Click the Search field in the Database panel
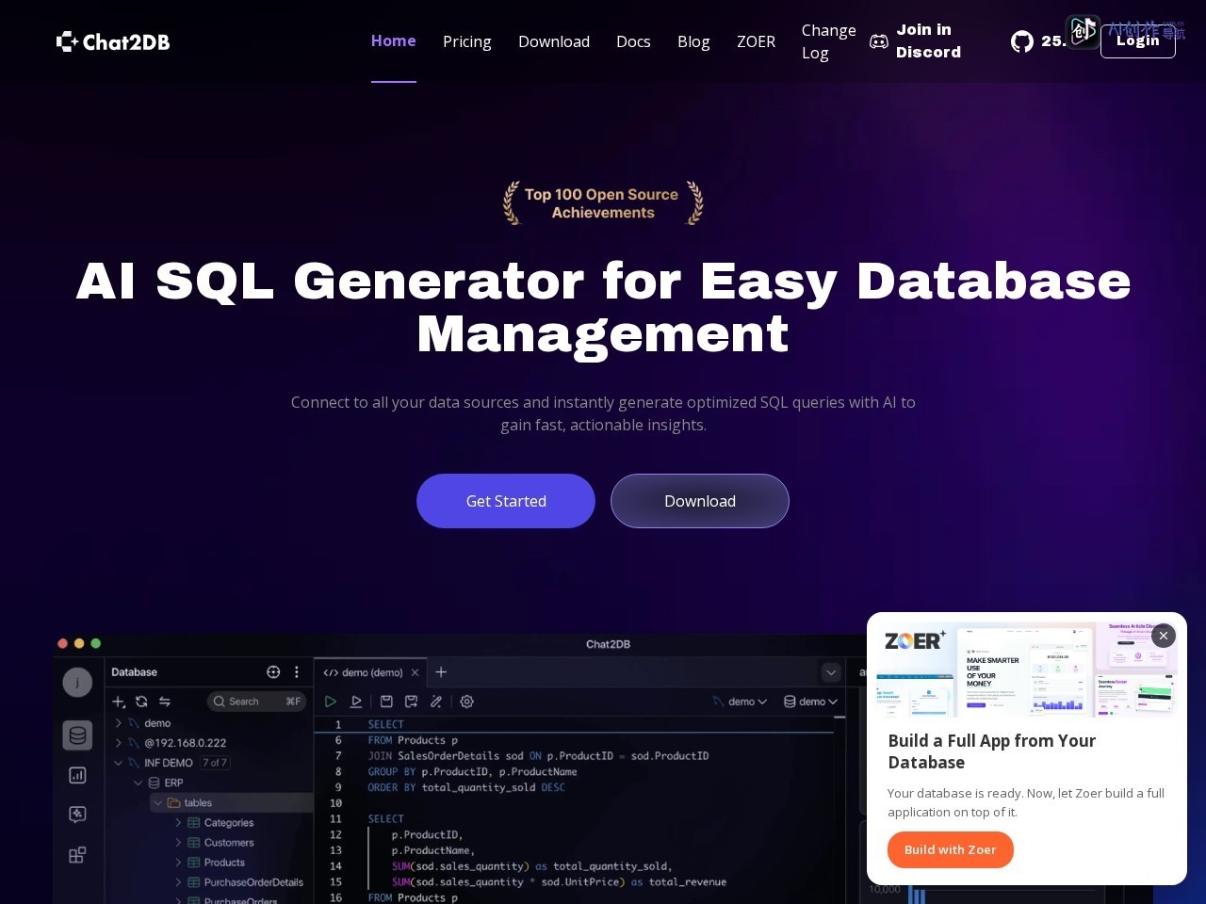Screen dimensions: 1206x904 [256, 702]
